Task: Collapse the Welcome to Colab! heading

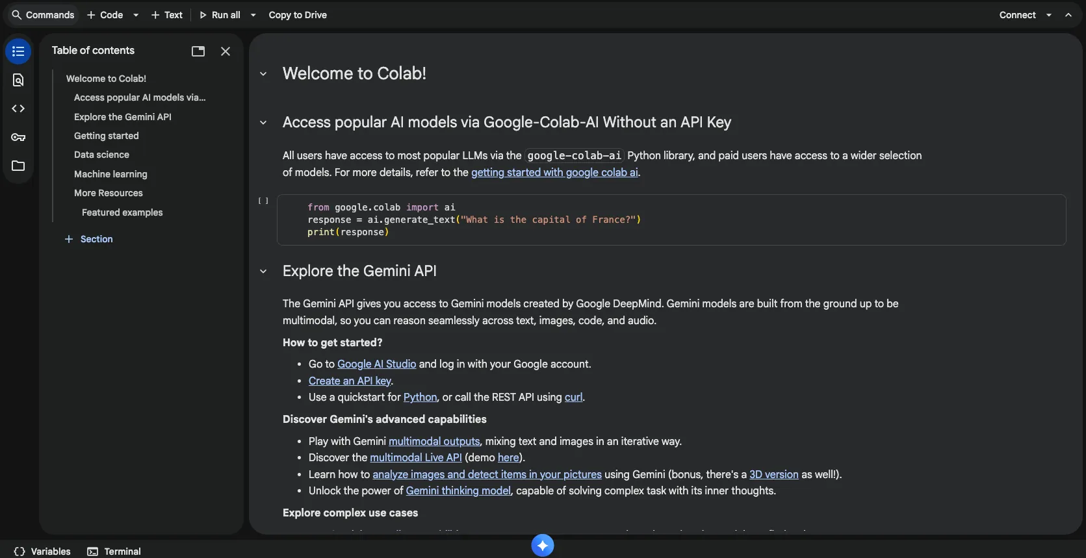Action: pyautogui.click(x=263, y=74)
